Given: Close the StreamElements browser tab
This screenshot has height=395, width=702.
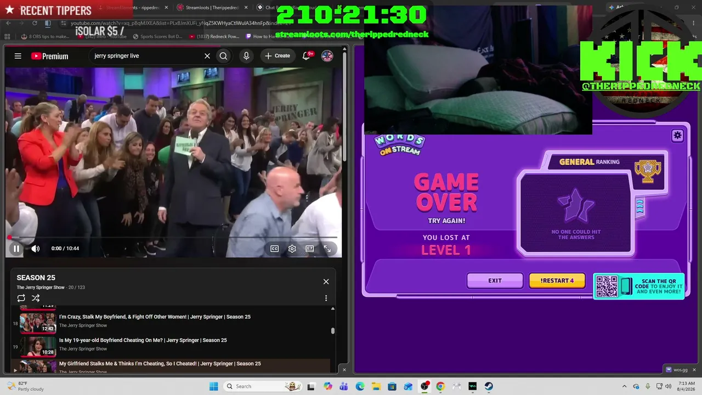Looking at the screenshot, I should point(166,8).
